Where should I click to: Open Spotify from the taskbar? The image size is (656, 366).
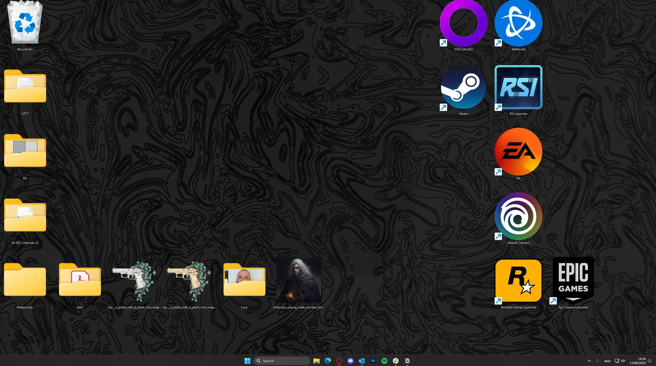coord(384,361)
